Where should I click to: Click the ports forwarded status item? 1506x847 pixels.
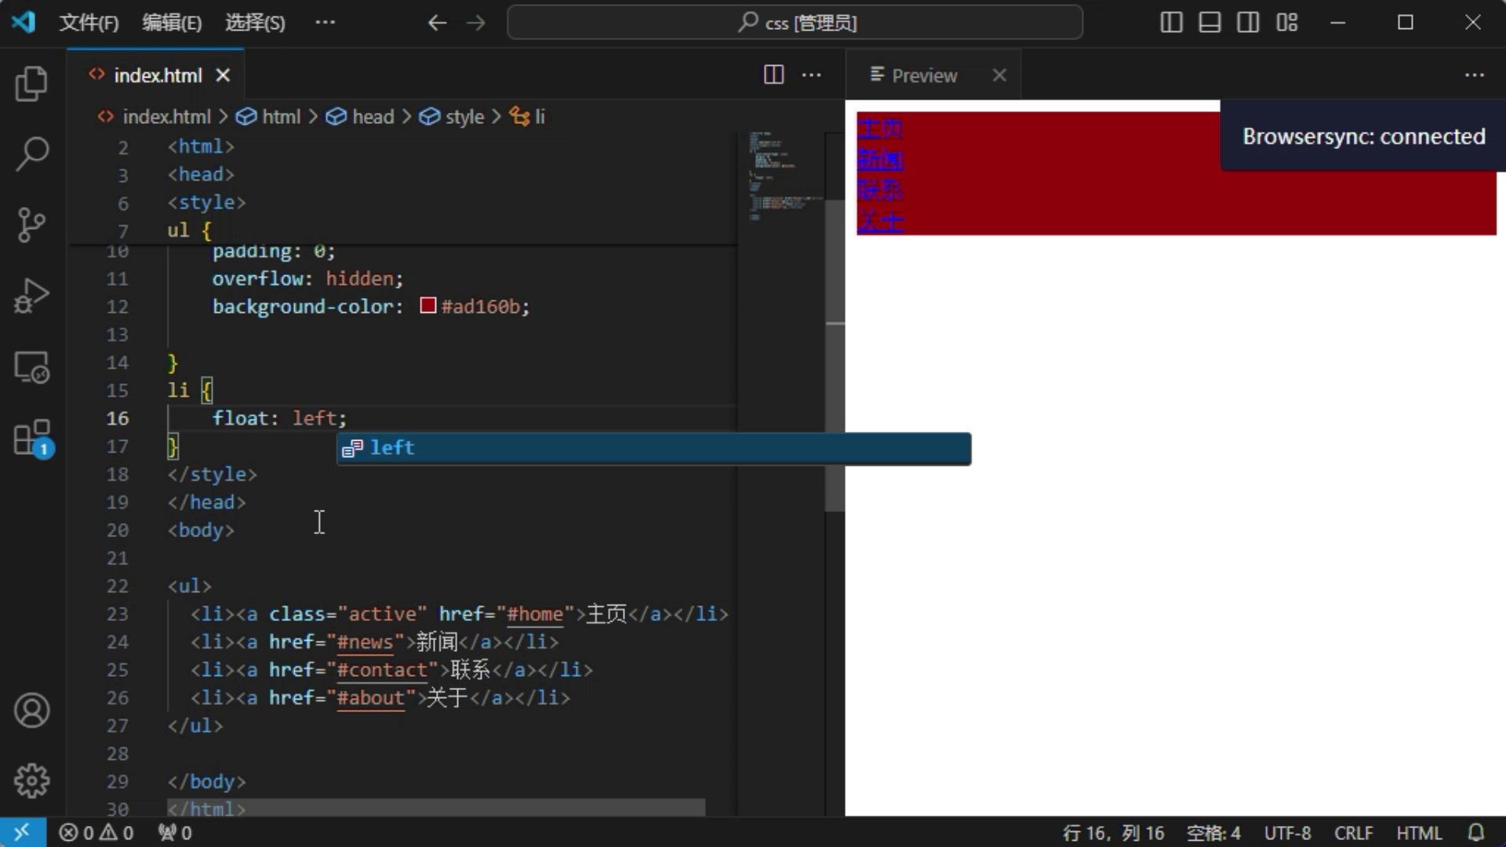[175, 832]
